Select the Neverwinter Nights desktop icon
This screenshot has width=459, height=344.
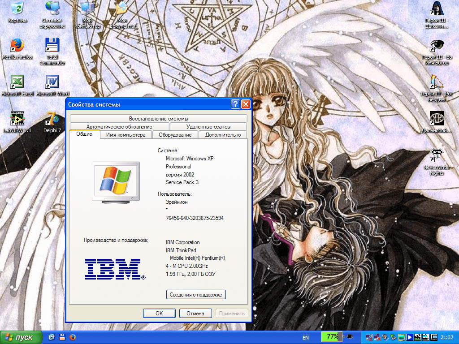click(x=437, y=155)
